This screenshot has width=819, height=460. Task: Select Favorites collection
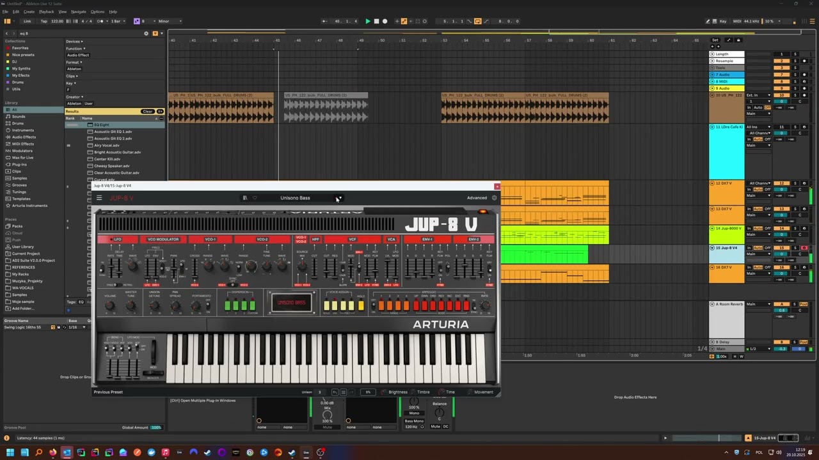20,48
